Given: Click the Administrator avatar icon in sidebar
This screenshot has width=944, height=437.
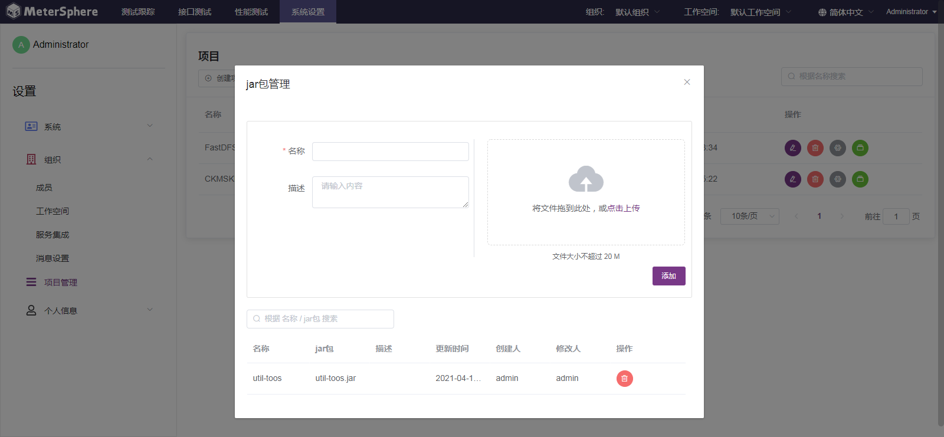Looking at the screenshot, I should (x=21, y=45).
